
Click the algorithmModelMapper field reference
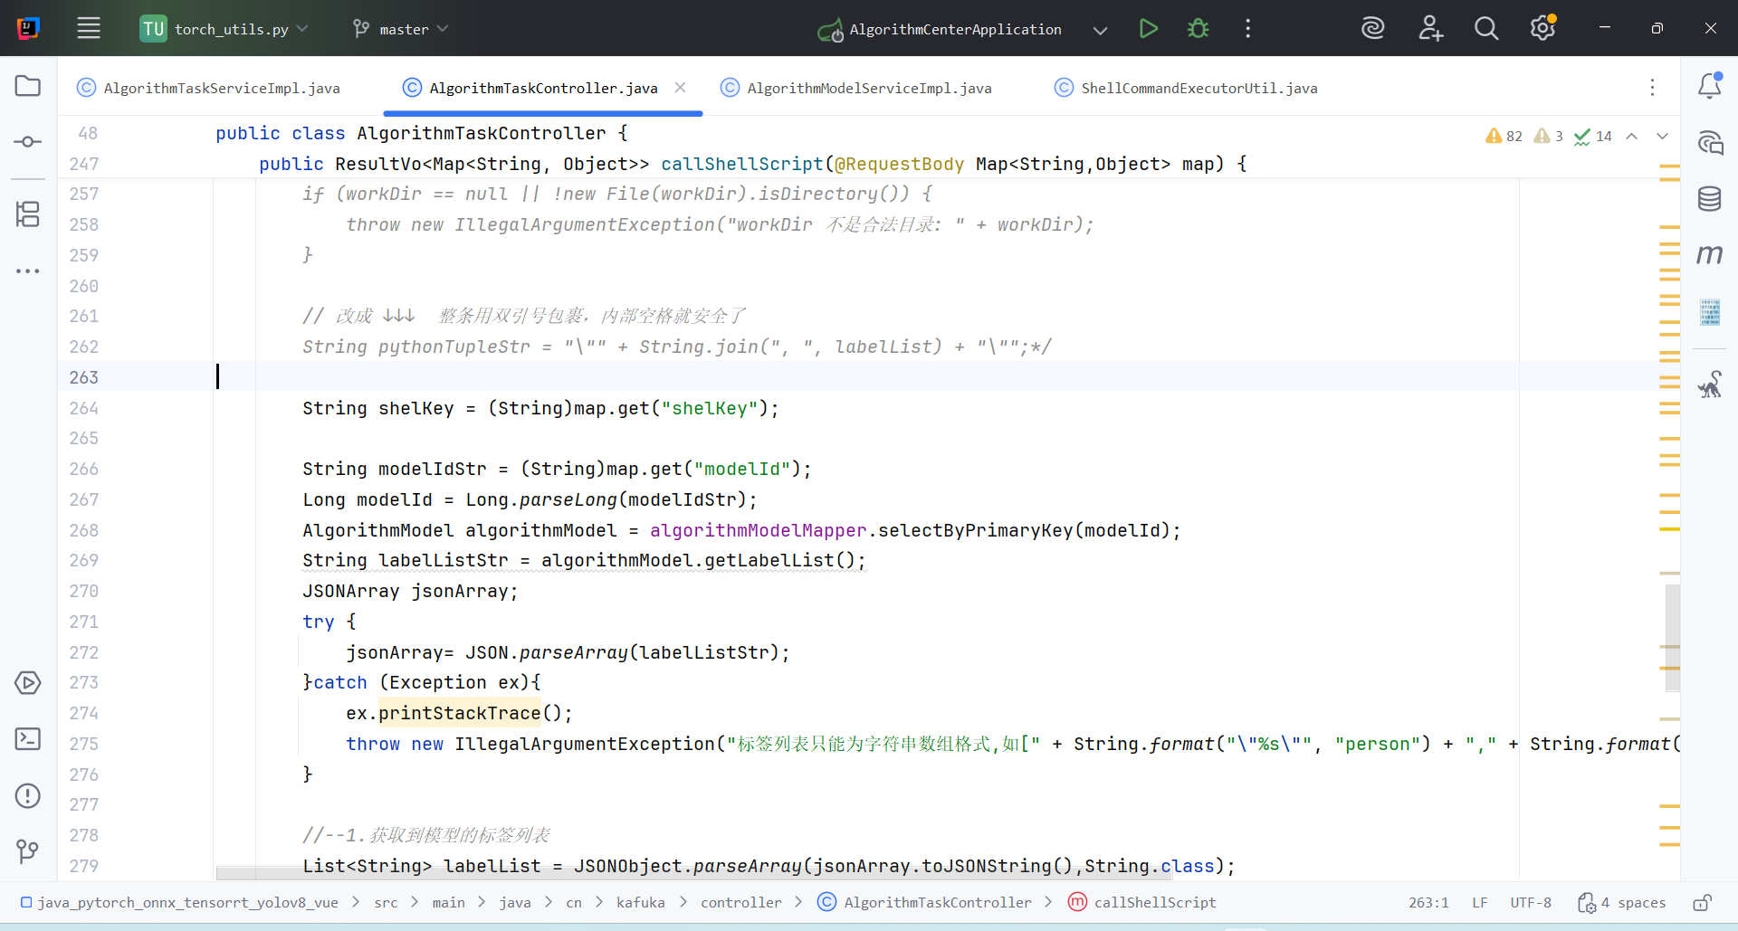[x=758, y=530]
